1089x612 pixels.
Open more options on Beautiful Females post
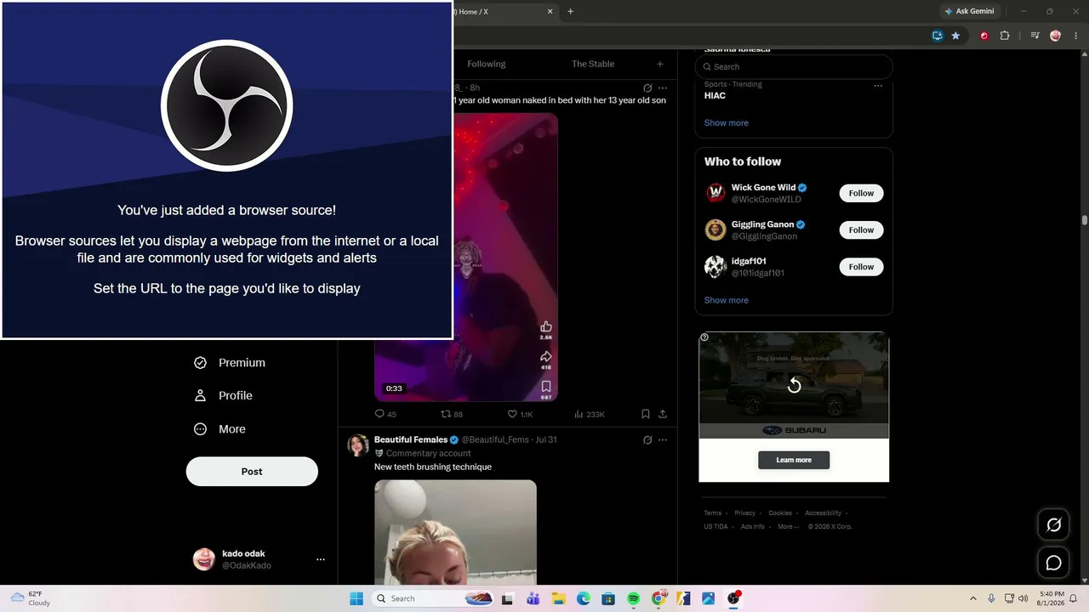click(x=663, y=439)
